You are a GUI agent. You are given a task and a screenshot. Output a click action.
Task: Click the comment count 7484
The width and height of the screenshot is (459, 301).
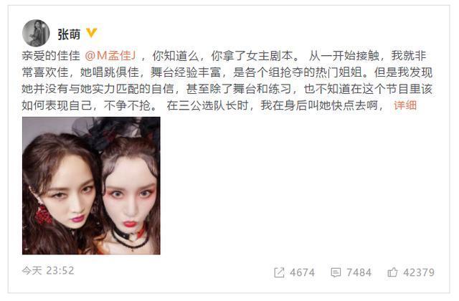[359, 272]
